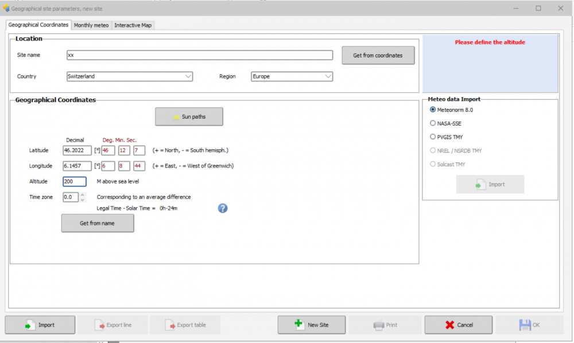
Task: Choose NASA-SSE as meteo data source
Action: (x=433, y=123)
